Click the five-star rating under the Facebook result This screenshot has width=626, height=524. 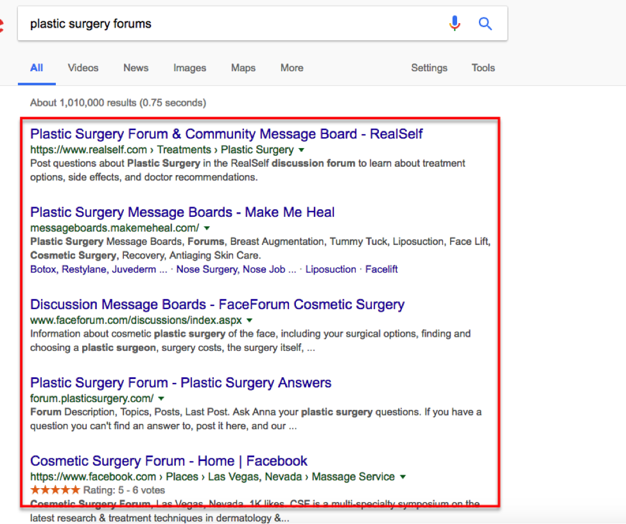[55, 490]
